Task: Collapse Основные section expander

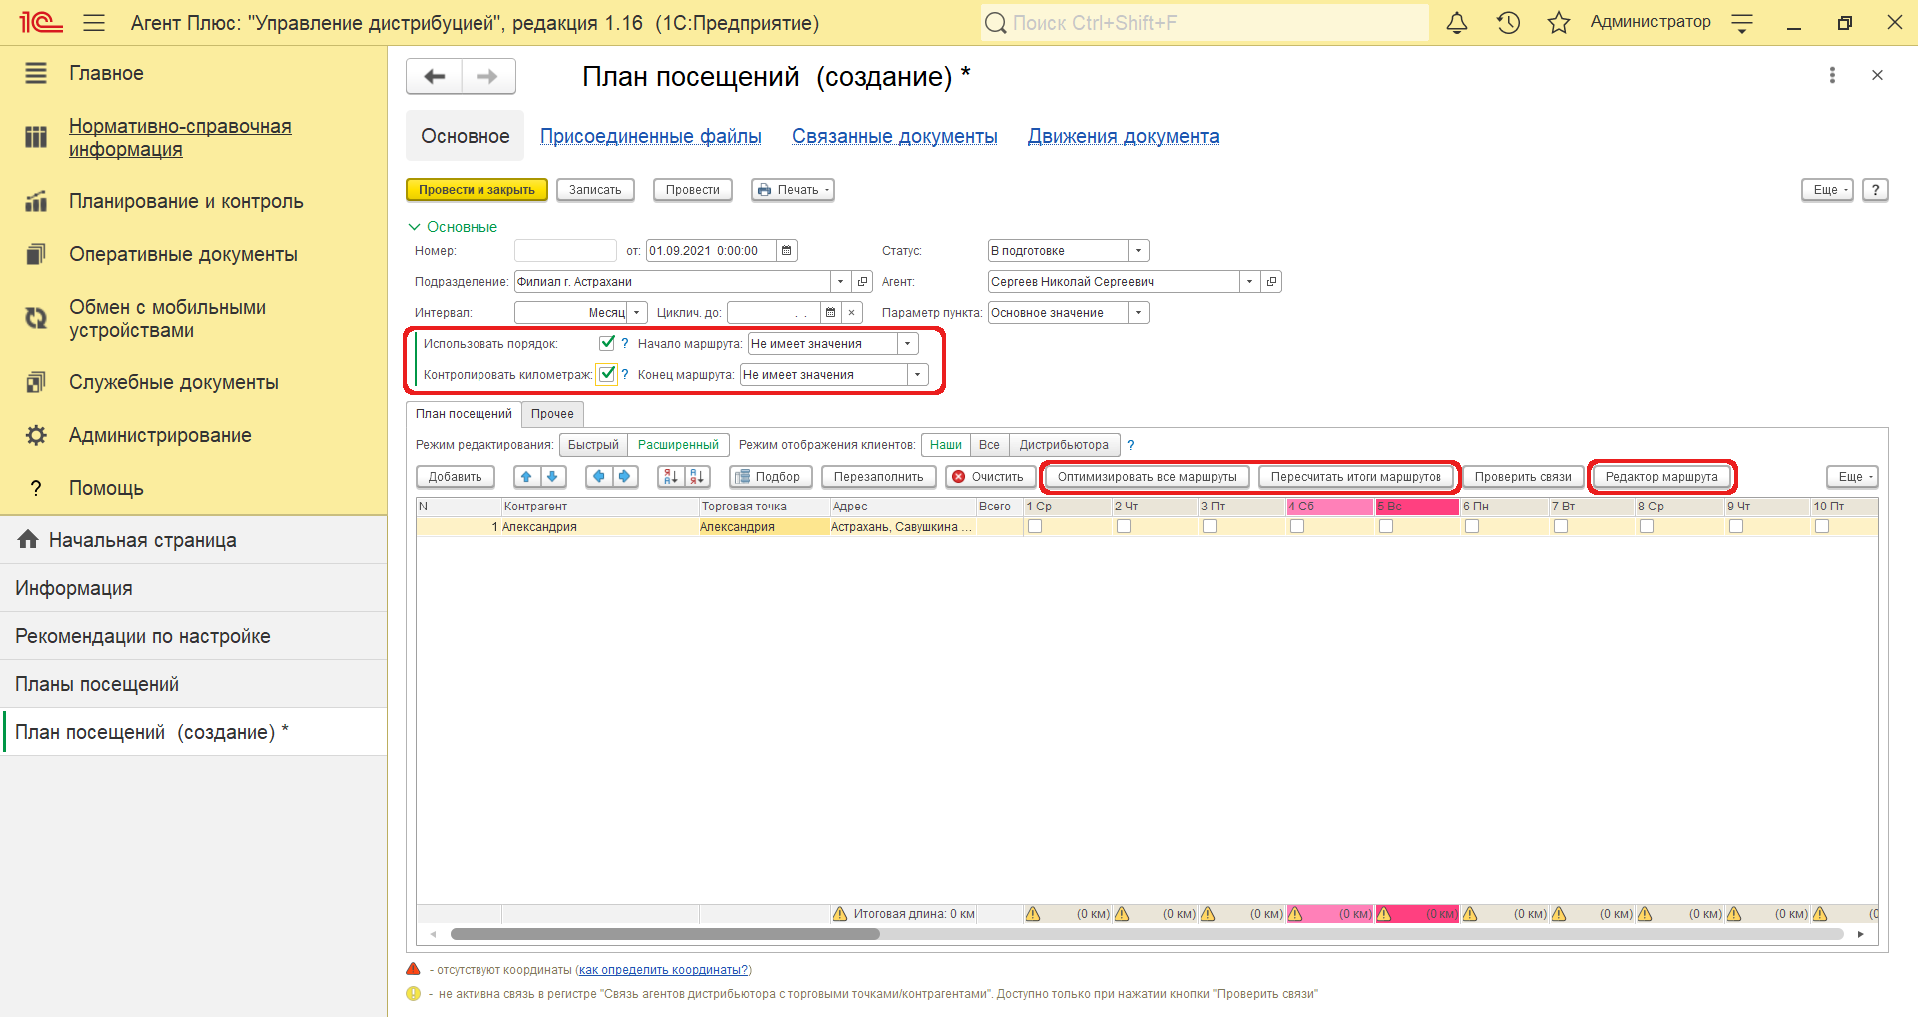Action: pyautogui.click(x=414, y=227)
